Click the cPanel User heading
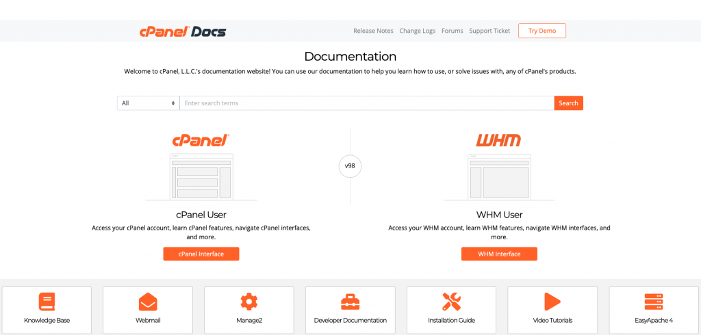Screen dimensions: 701x335 pos(201,215)
